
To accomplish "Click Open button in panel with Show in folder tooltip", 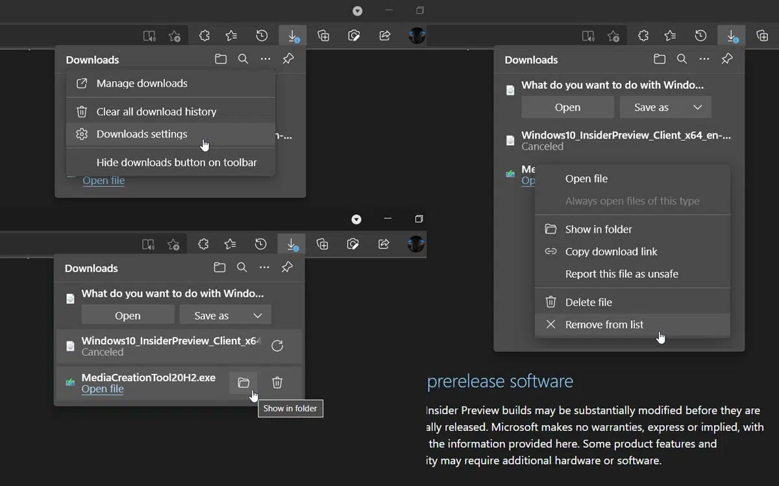I will pos(127,316).
